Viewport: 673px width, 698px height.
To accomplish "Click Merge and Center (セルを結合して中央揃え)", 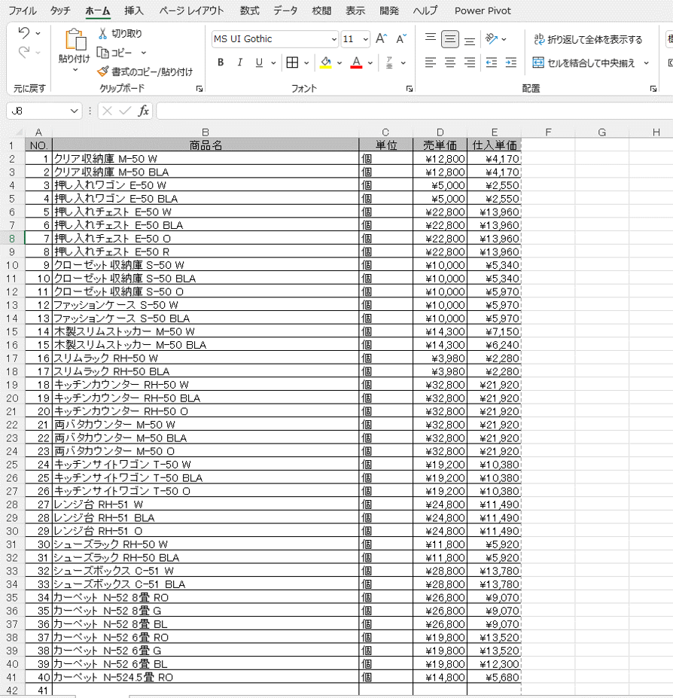I will (583, 62).
